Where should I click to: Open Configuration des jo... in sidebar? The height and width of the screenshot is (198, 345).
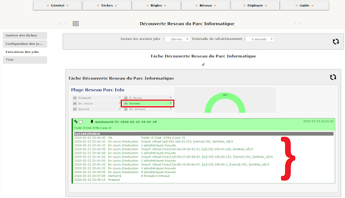pos(25,44)
